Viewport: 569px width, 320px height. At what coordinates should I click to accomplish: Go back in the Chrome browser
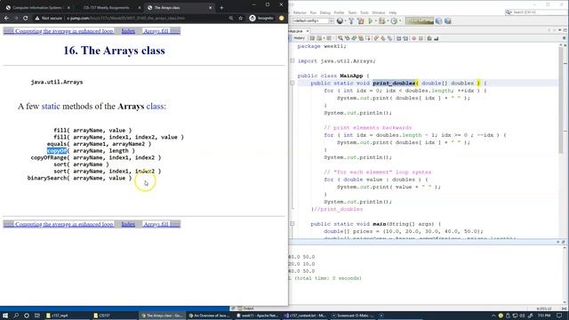[x=6, y=18]
